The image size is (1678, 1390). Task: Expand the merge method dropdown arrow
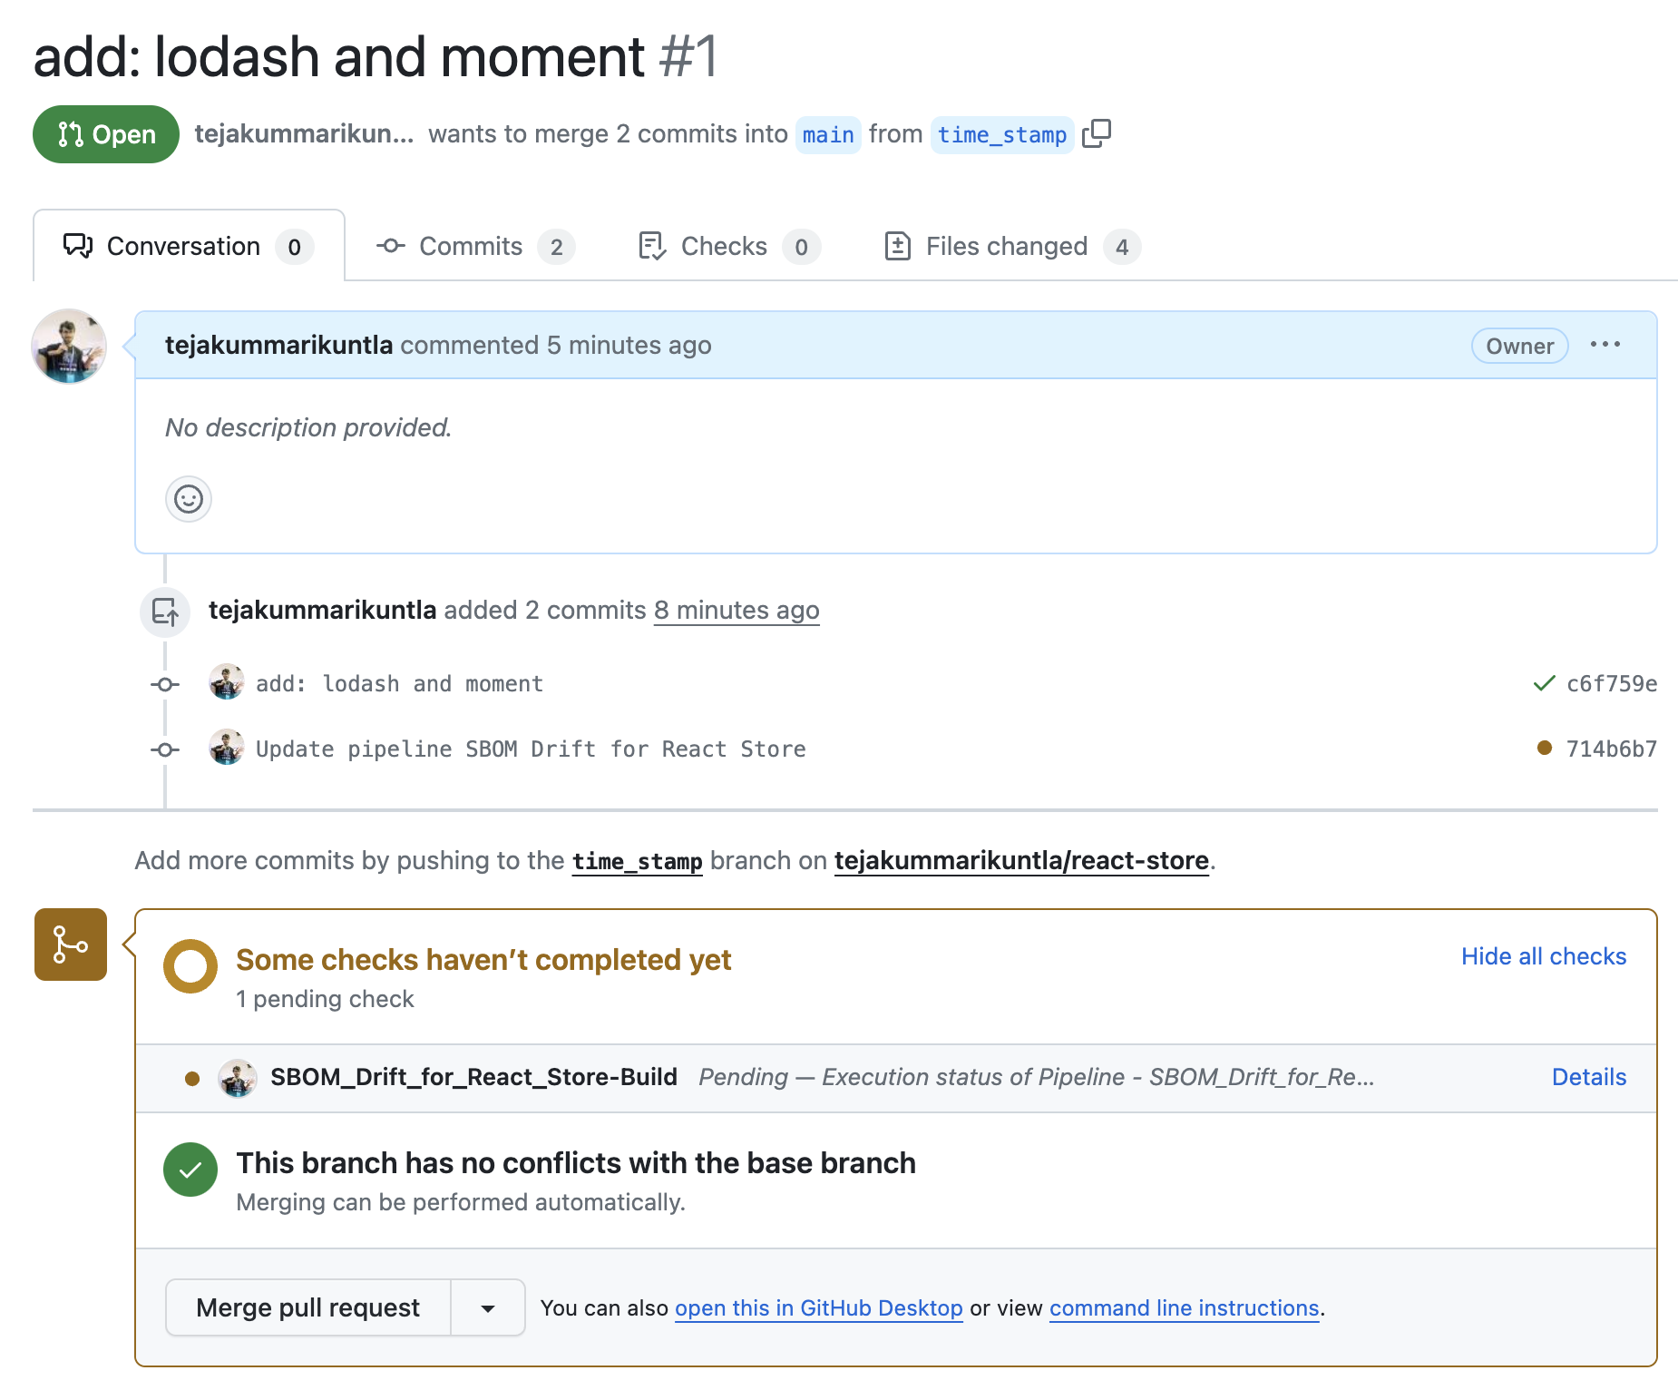point(488,1307)
